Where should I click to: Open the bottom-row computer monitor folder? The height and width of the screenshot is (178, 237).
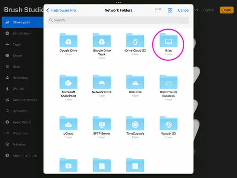click(69, 165)
